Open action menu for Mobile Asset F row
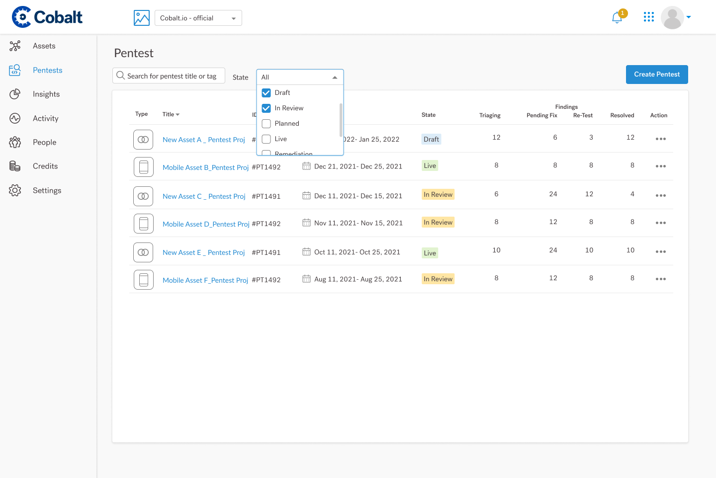 [x=660, y=279]
